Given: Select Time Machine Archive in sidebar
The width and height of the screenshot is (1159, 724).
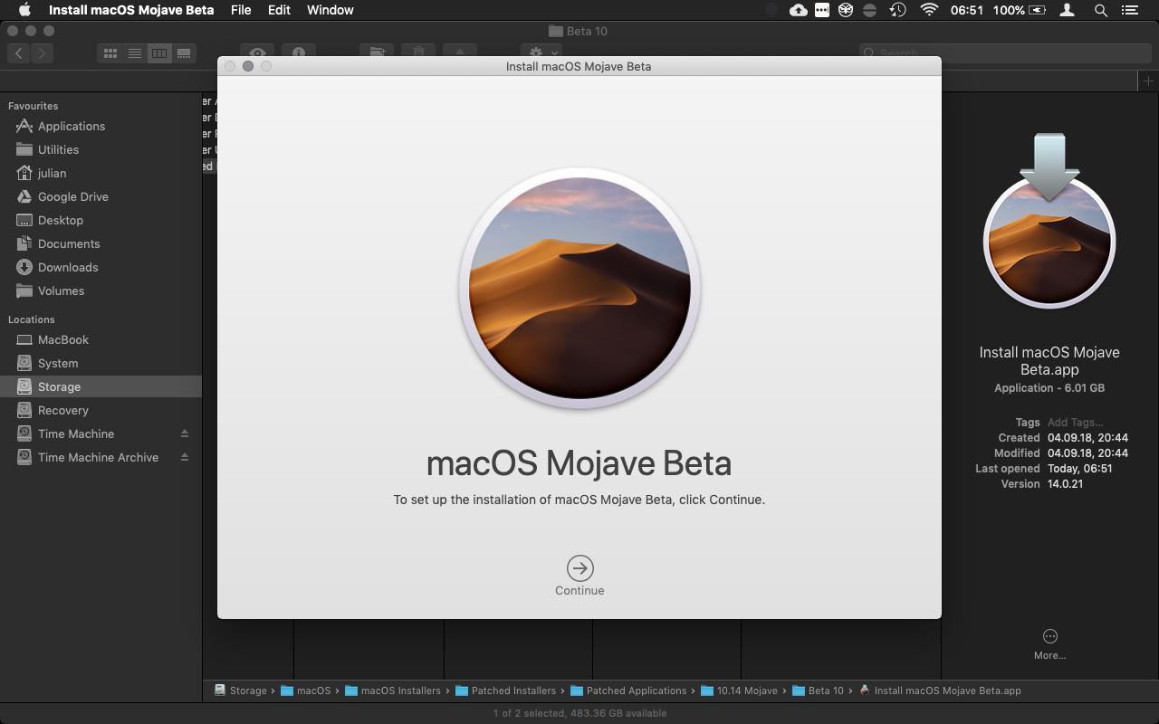Looking at the screenshot, I should point(101,457).
